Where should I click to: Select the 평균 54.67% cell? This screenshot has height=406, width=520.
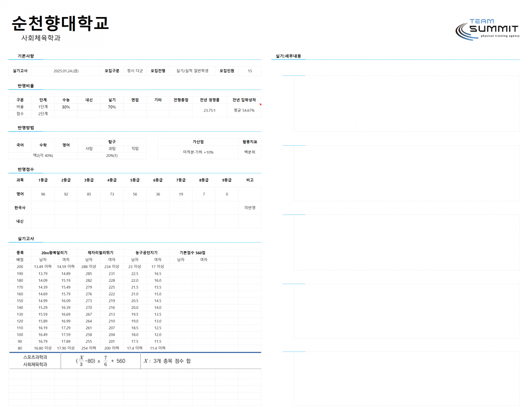tap(244, 110)
